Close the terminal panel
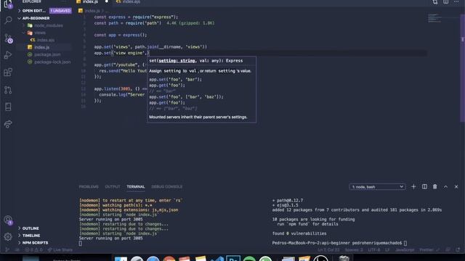Viewport: 465px width, 261px height. pyautogui.click(x=456, y=187)
